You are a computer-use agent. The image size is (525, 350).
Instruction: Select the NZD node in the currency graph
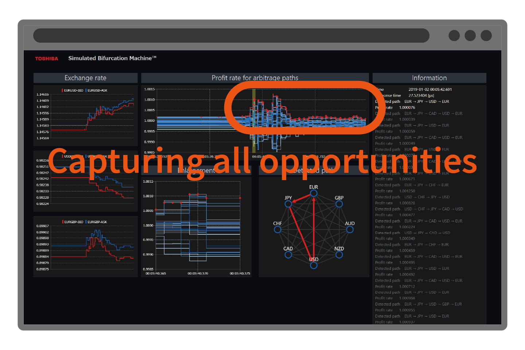(x=339, y=254)
